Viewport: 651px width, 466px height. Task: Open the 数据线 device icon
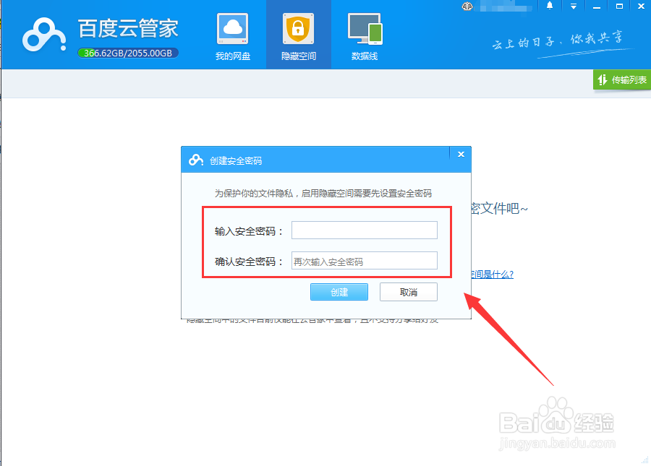coord(365,29)
